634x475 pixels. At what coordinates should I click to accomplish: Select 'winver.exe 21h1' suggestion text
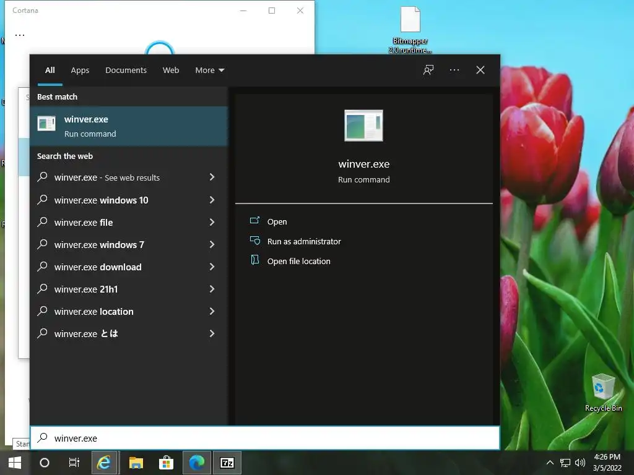pyautogui.click(x=86, y=289)
